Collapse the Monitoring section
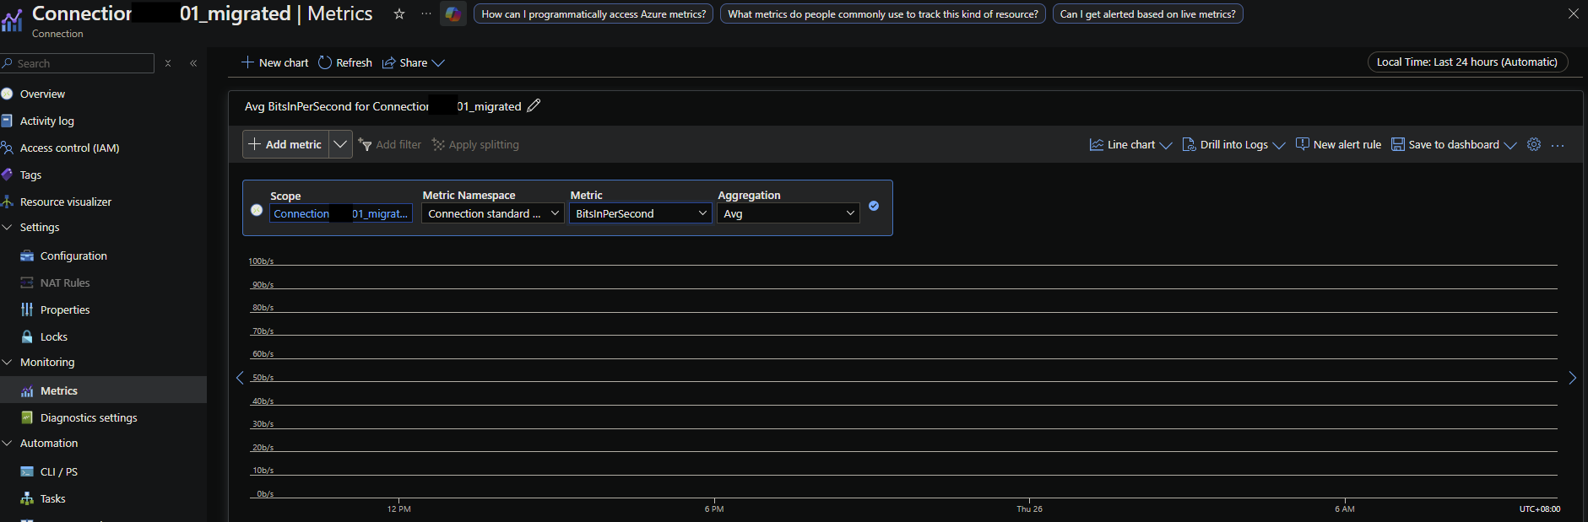 [x=7, y=362]
